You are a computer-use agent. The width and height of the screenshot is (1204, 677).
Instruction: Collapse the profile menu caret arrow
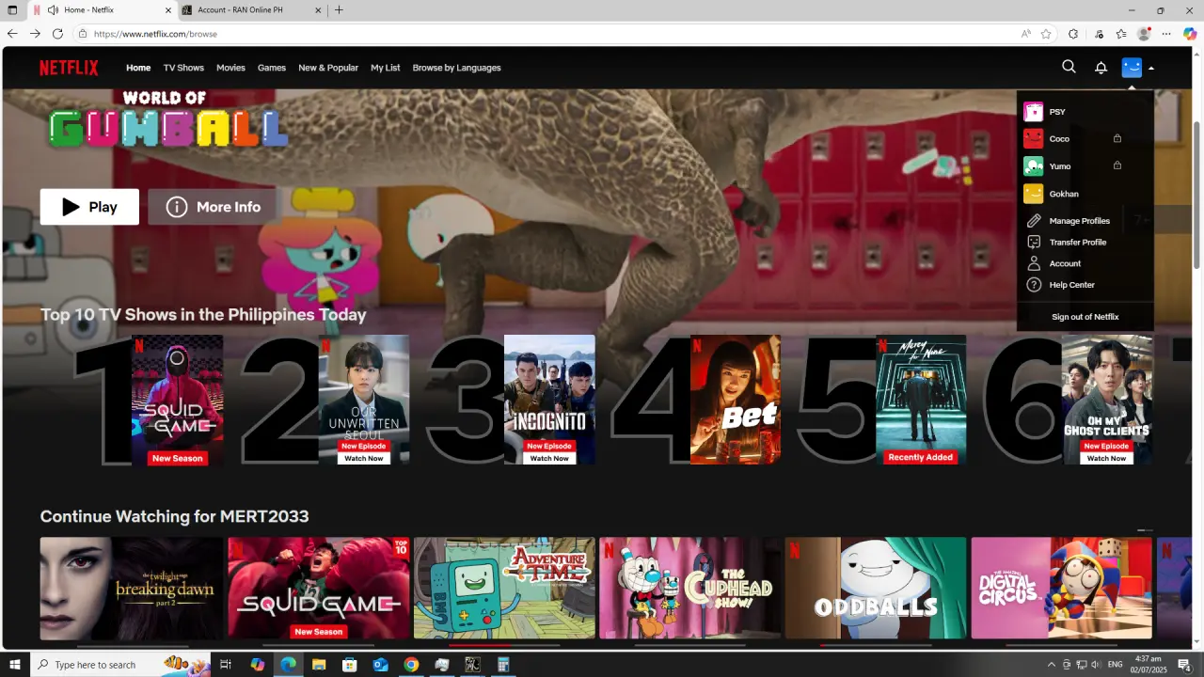pos(1151,69)
